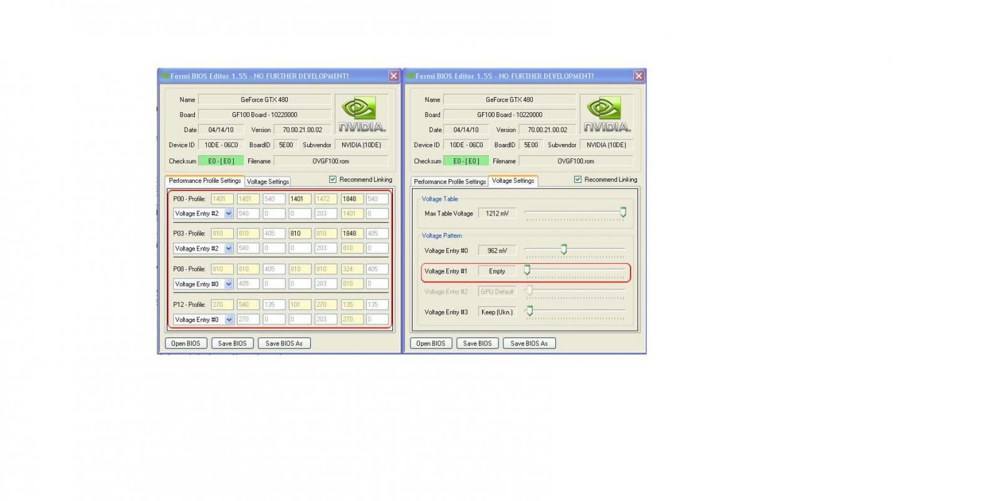Click the 324 field in P08 profile row

(352, 269)
